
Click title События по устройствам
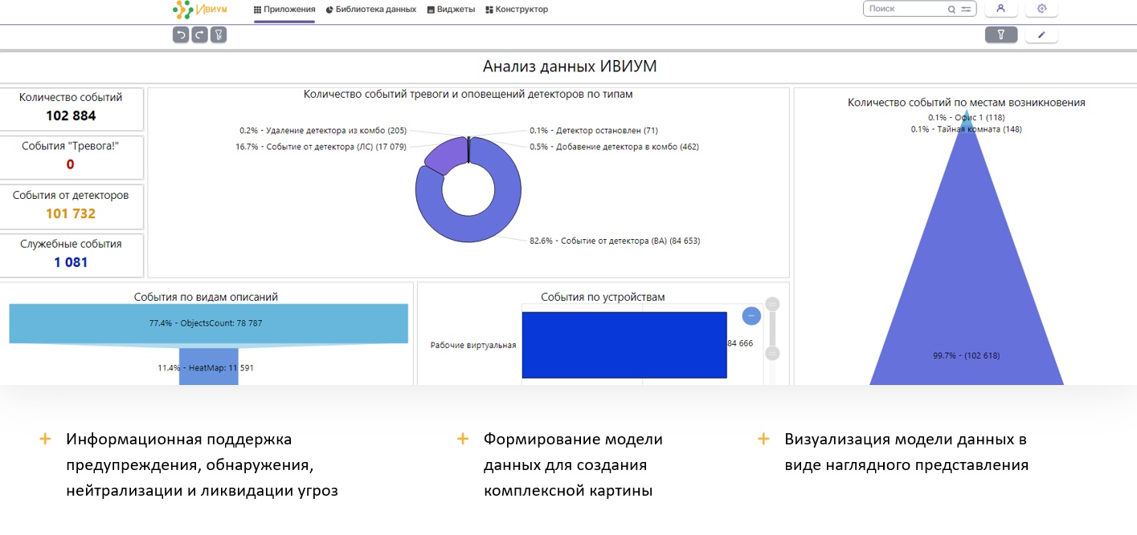(x=603, y=297)
